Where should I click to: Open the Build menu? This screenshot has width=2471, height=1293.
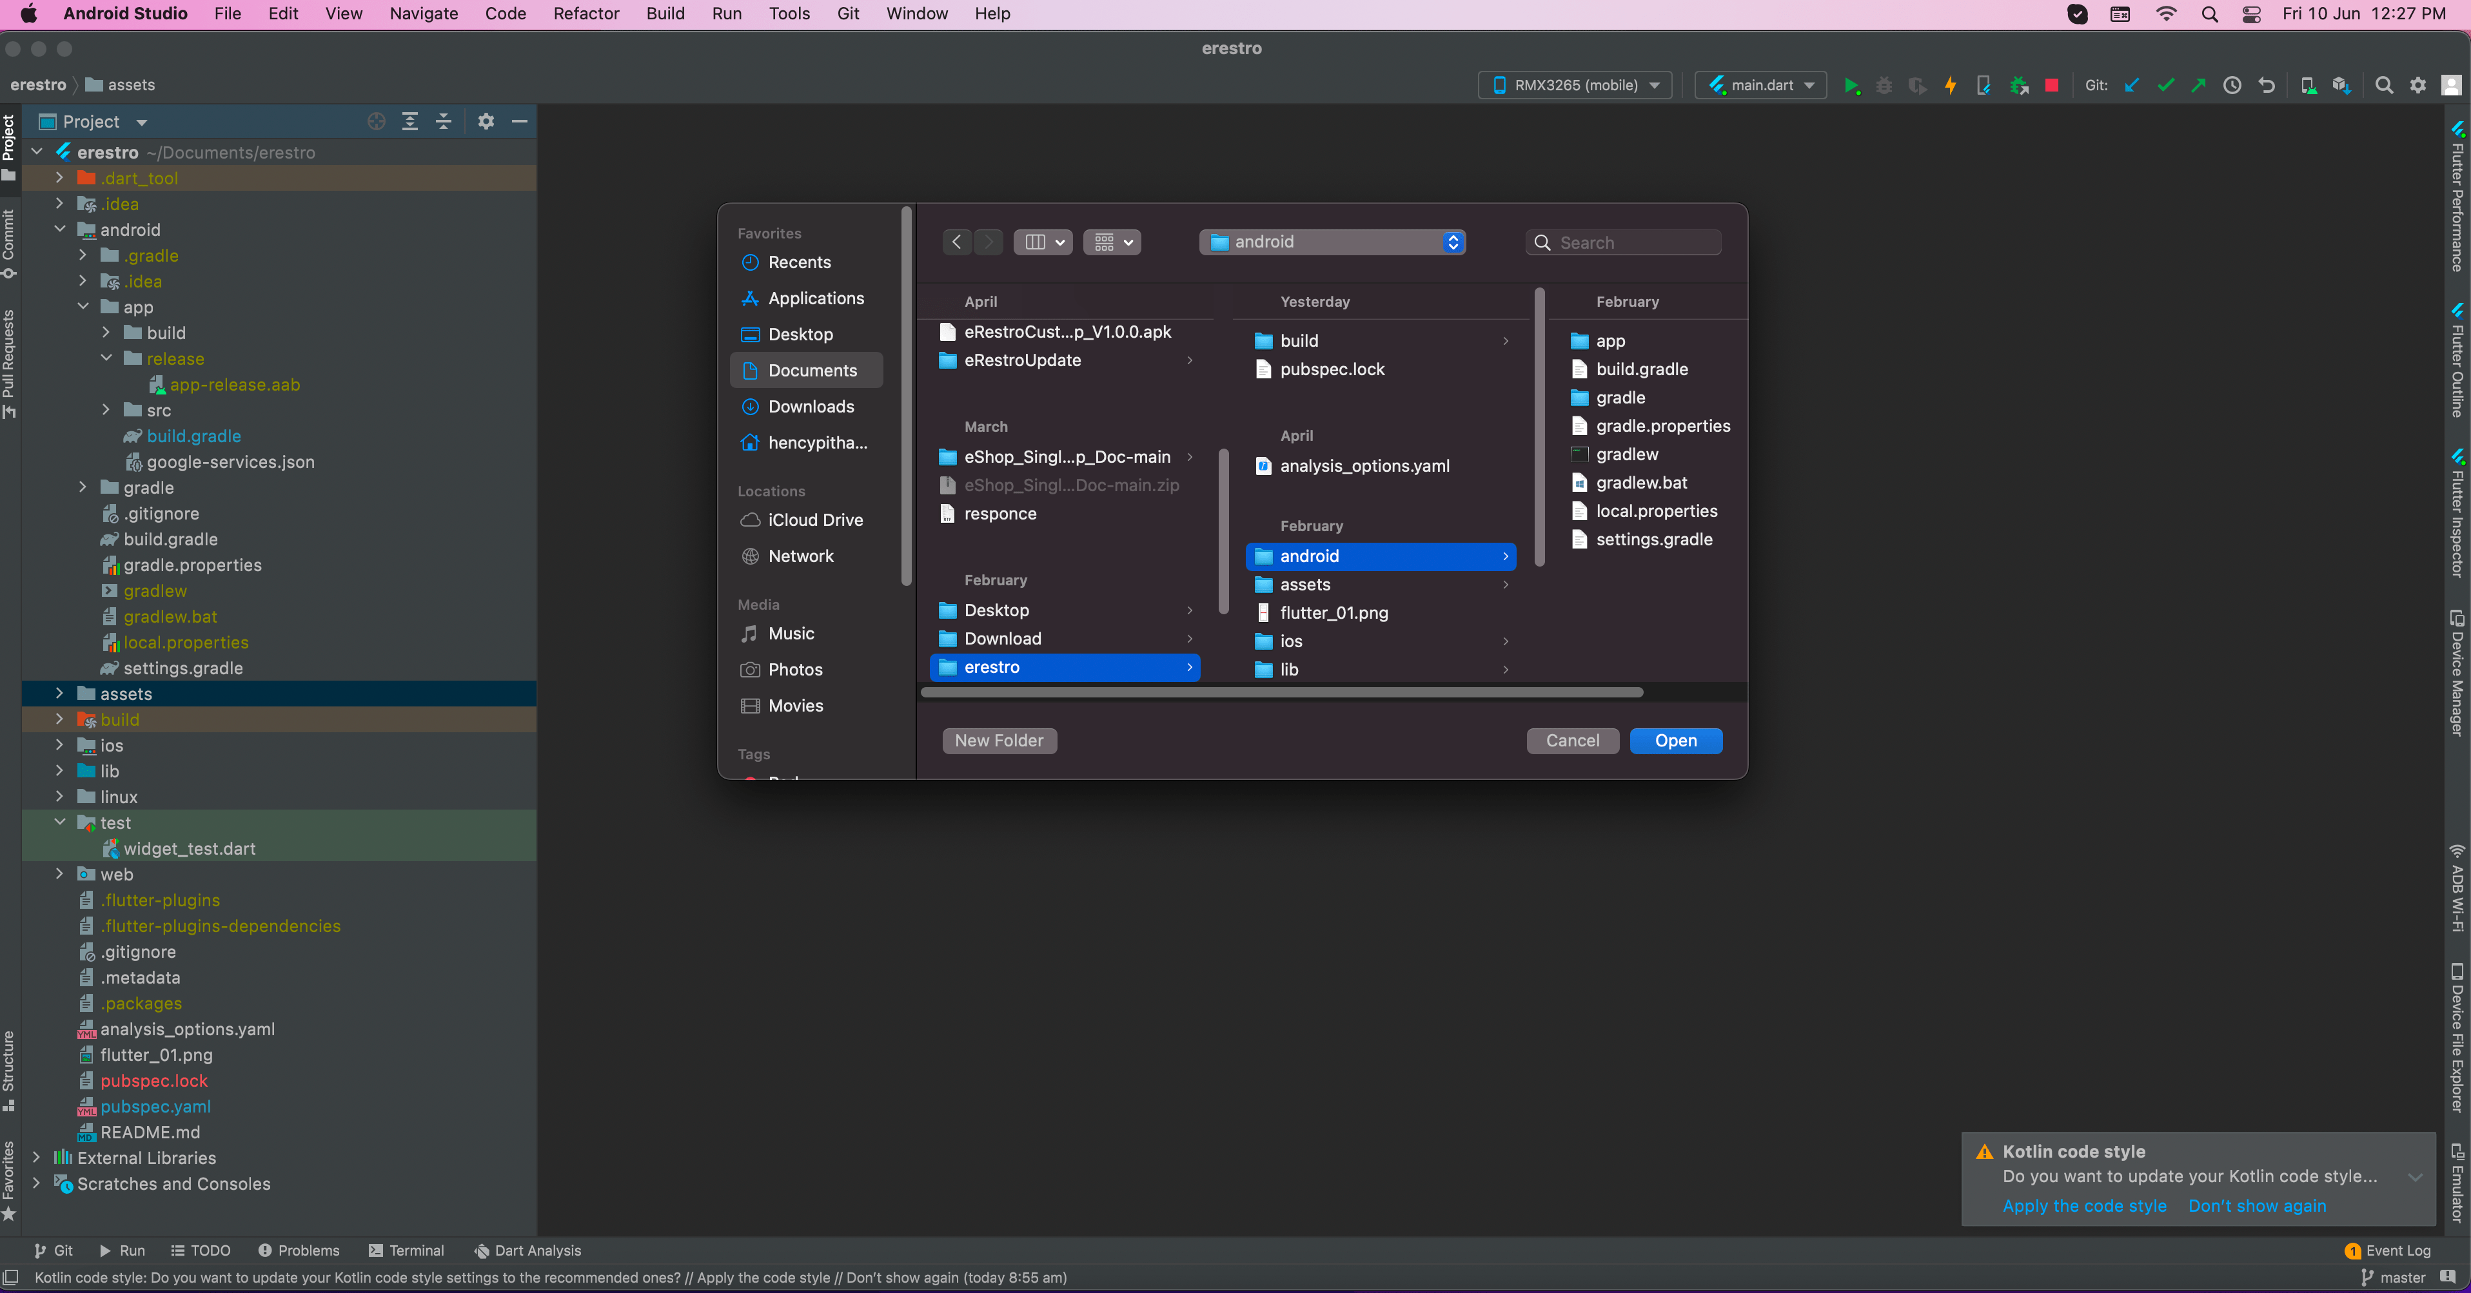(x=665, y=14)
